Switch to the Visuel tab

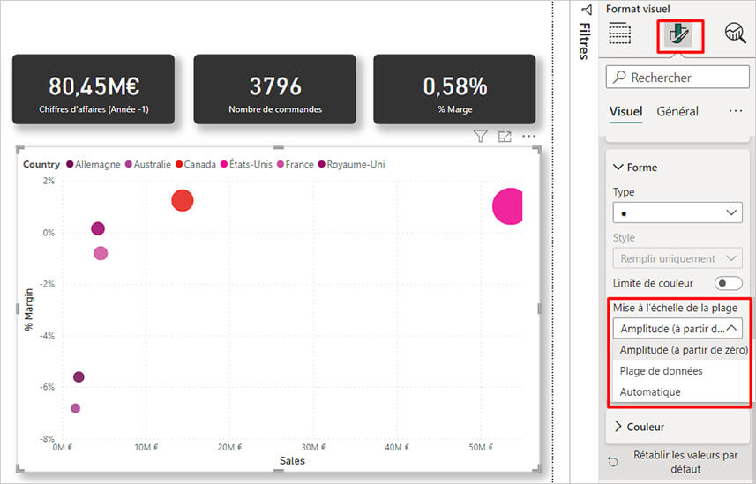point(625,112)
